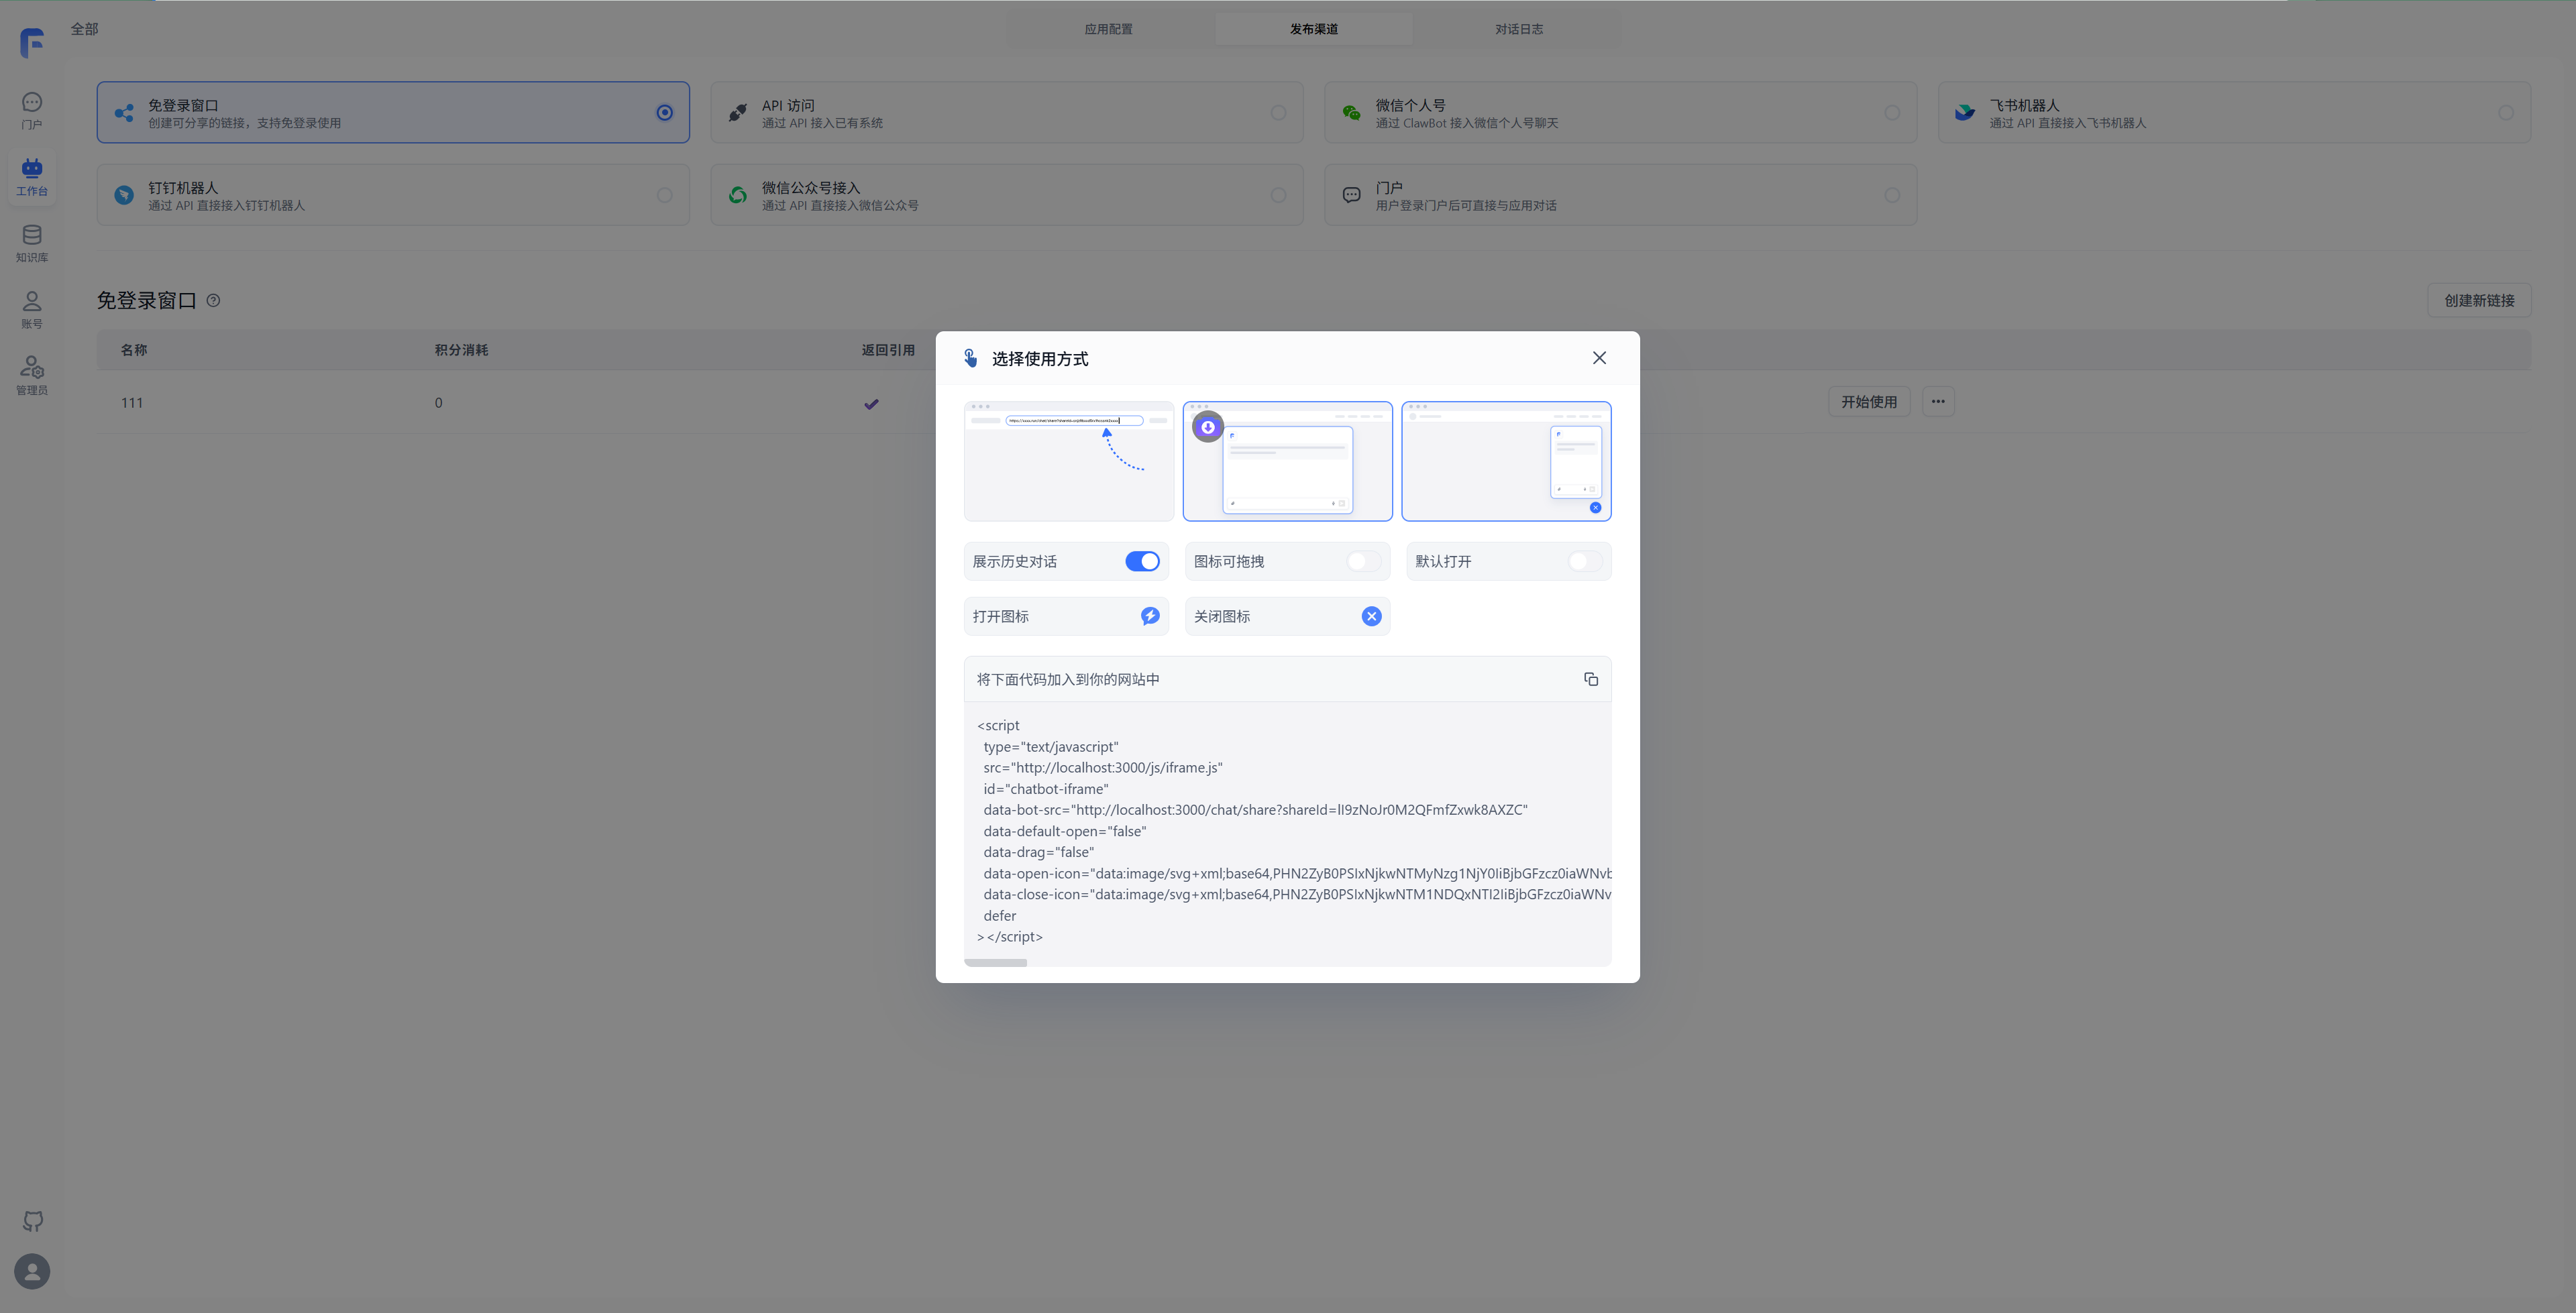Click the 打开图标 lightning icon
The height and width of the screenshot is (1313, 2576).
pos(1150,616)
